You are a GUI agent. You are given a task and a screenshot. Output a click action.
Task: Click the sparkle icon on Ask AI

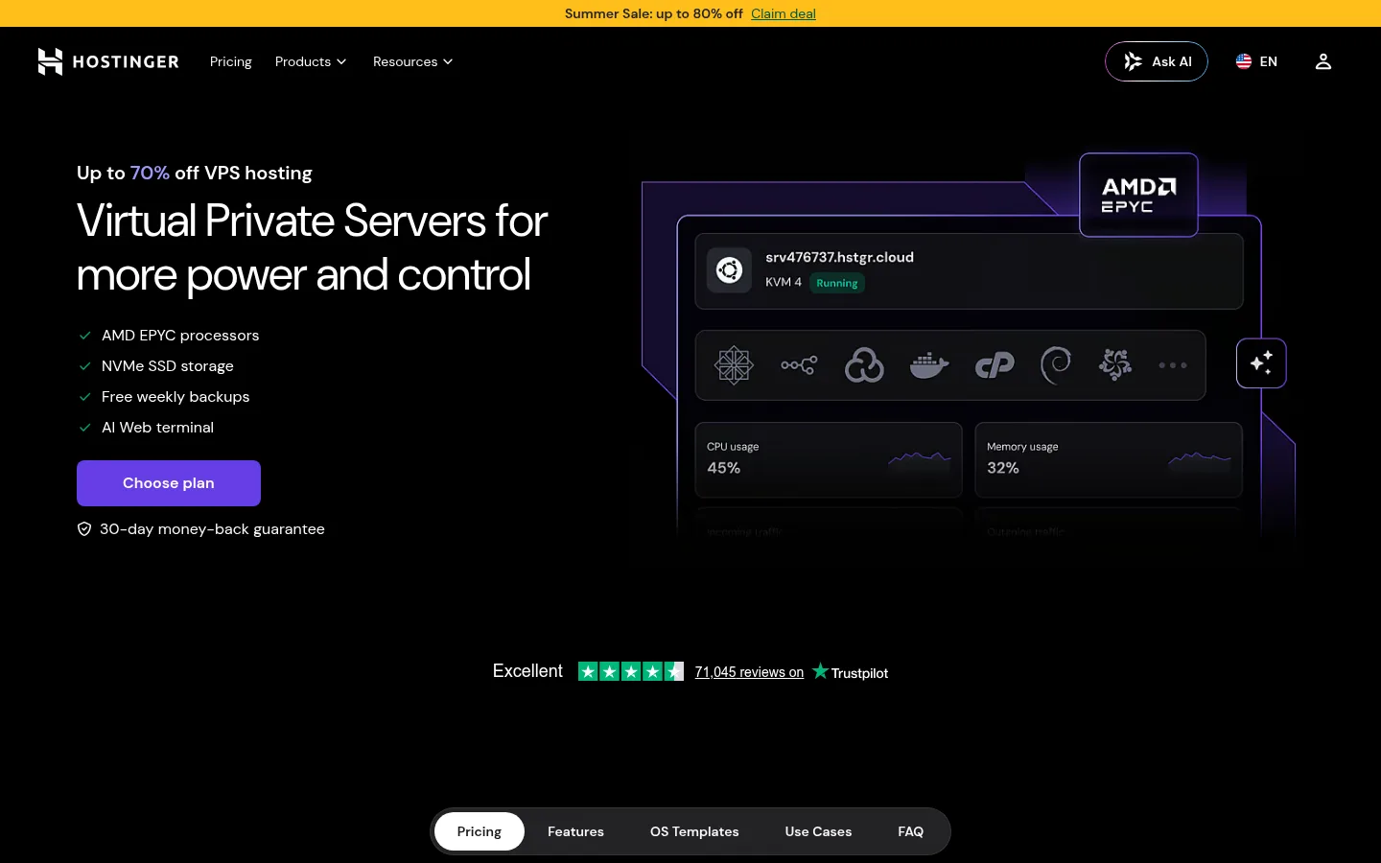(x=1133, y=61)
